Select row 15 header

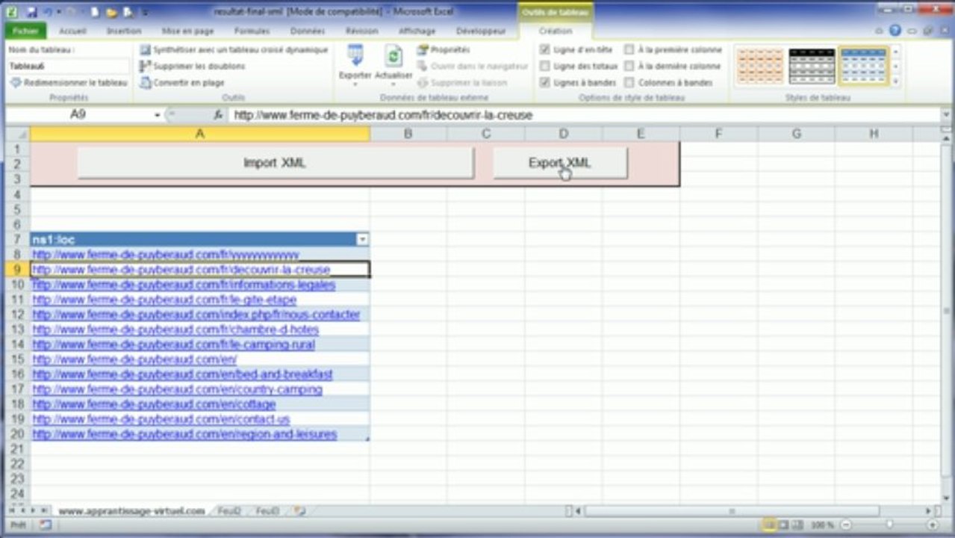pos(17,359)
